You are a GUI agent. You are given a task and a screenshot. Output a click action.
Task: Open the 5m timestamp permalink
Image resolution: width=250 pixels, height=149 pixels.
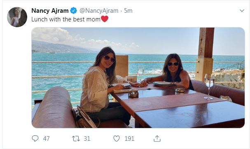click(x=128, y=11)
